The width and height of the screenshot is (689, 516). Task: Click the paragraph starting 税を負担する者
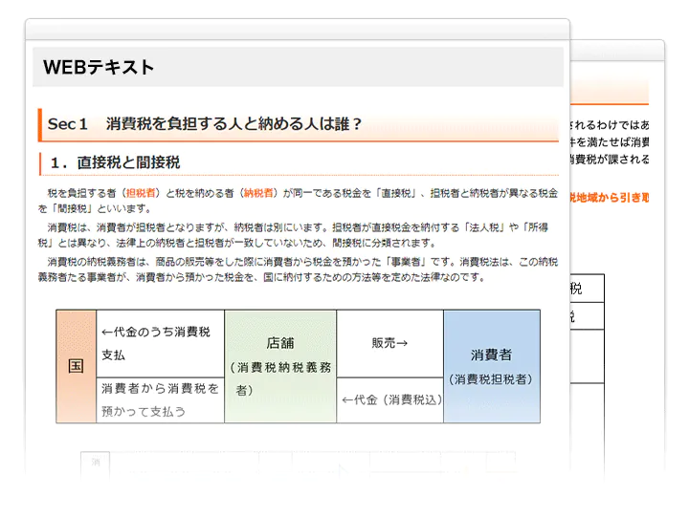[297, 200]
